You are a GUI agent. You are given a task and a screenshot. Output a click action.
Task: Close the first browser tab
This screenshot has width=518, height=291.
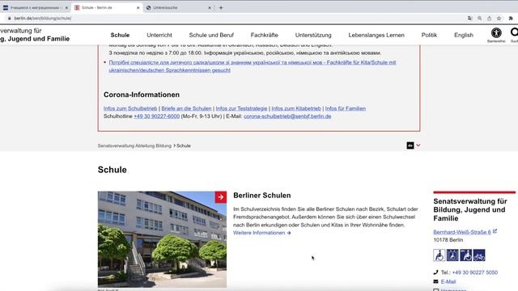pos(66,7)
